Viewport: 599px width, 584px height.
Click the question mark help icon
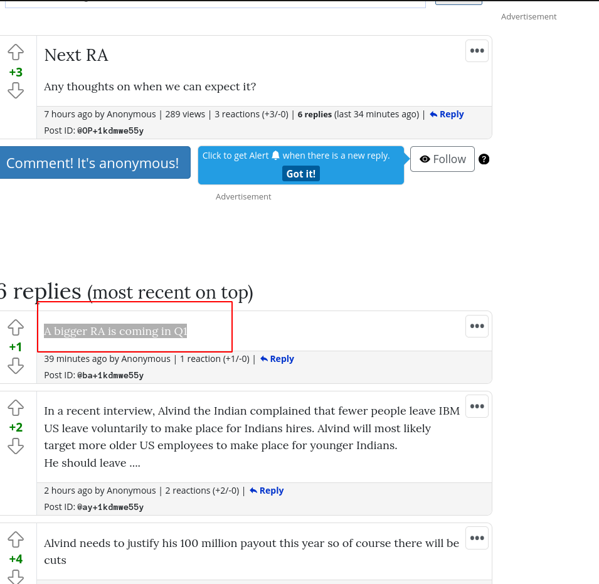tap(484, 159)
